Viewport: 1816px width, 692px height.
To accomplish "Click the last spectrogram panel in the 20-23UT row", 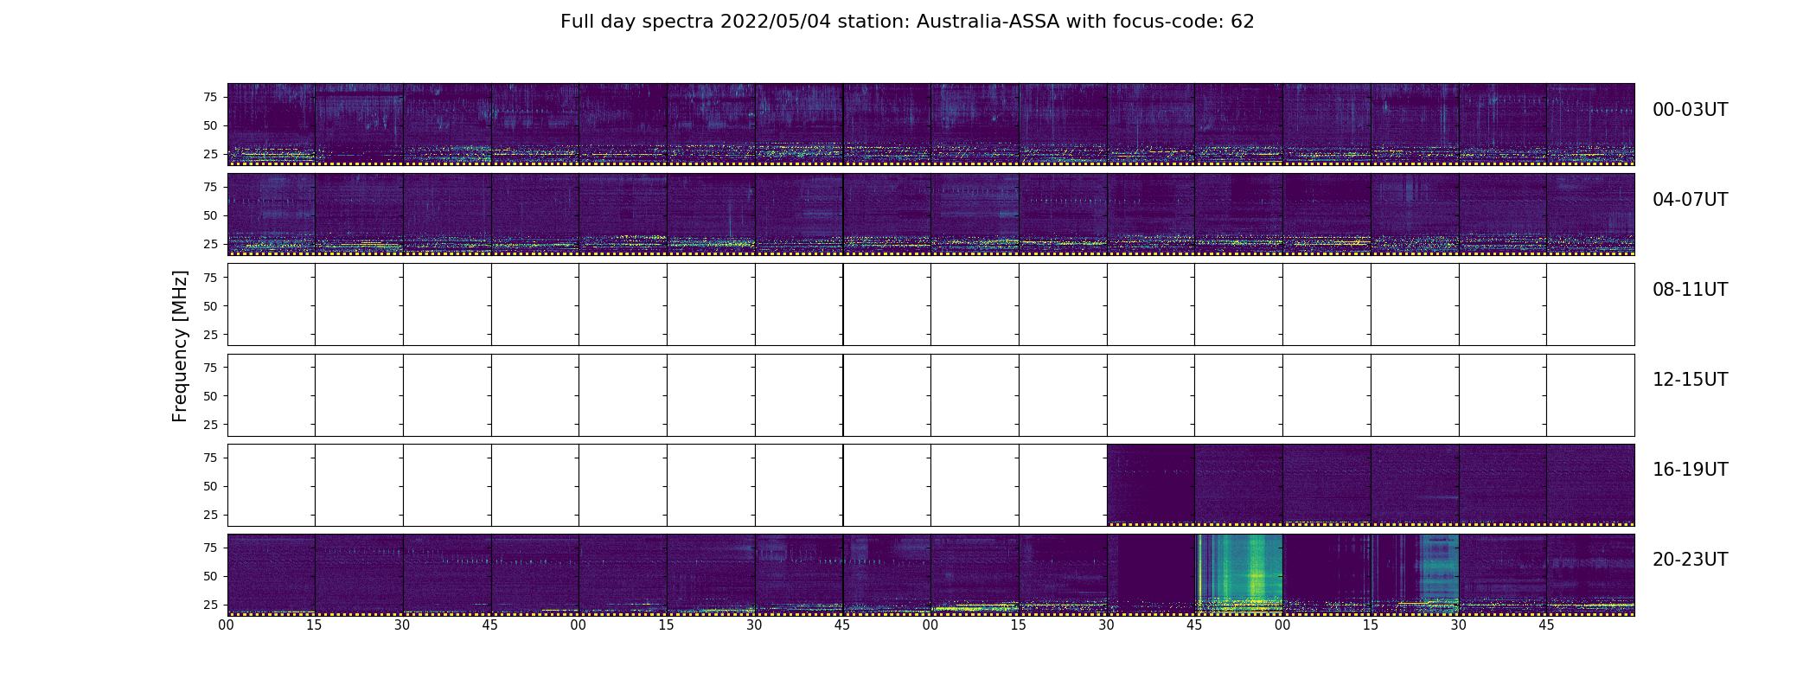I will pyautogui.click(x=1590, y=575).
